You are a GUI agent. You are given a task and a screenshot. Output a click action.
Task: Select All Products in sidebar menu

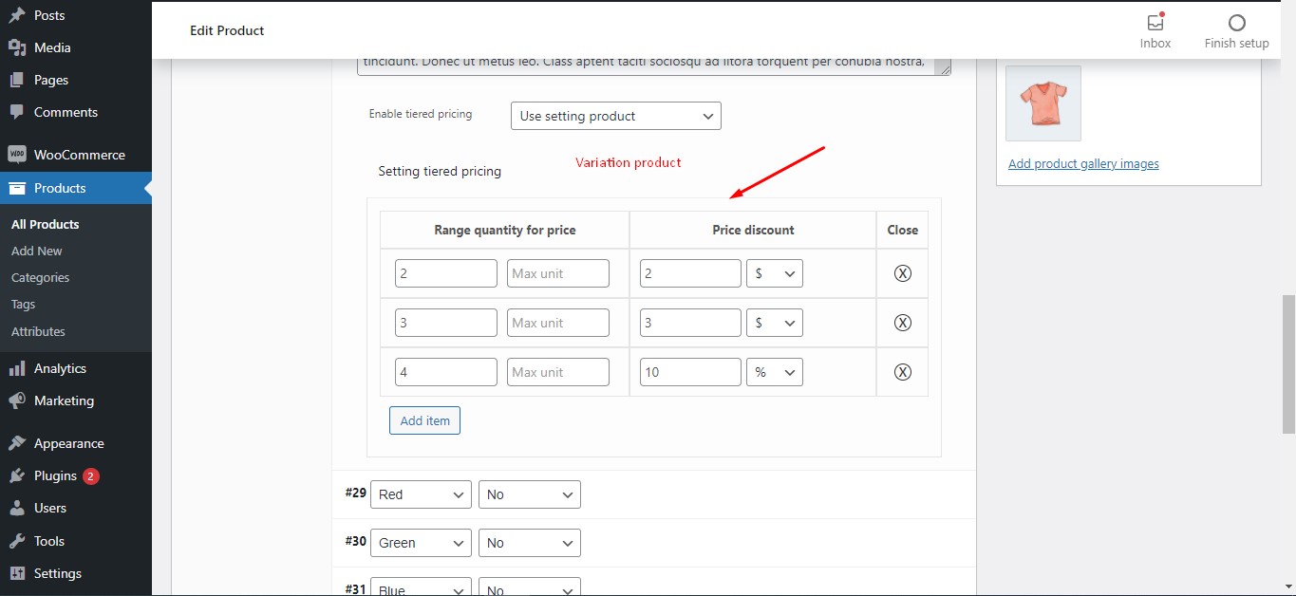45,224
